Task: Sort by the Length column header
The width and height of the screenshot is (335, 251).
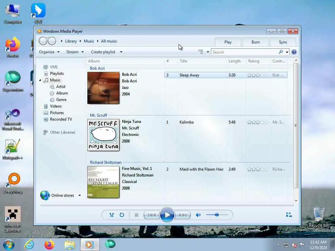Action: [235, 61]
